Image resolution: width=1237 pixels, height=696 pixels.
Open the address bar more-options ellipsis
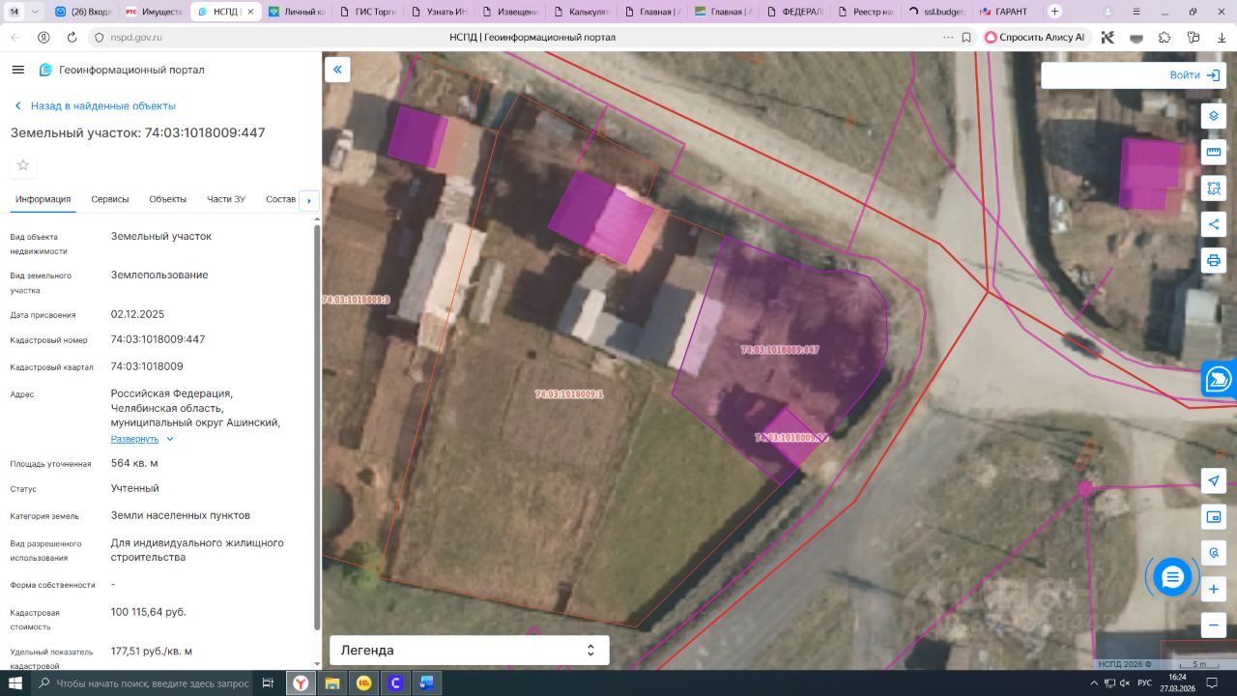pyautogui.click(x=948, y=38)
